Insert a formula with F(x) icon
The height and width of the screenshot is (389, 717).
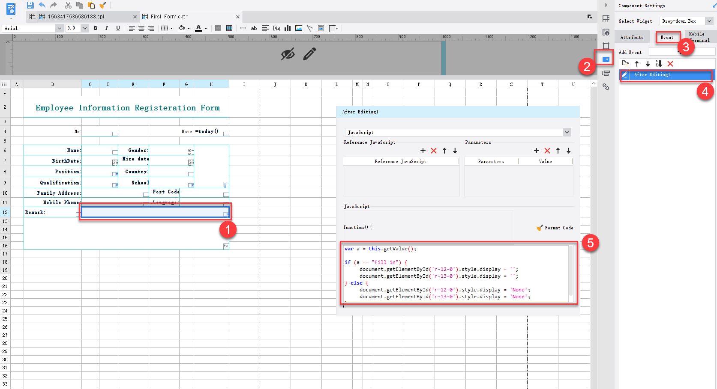point(276,28)
